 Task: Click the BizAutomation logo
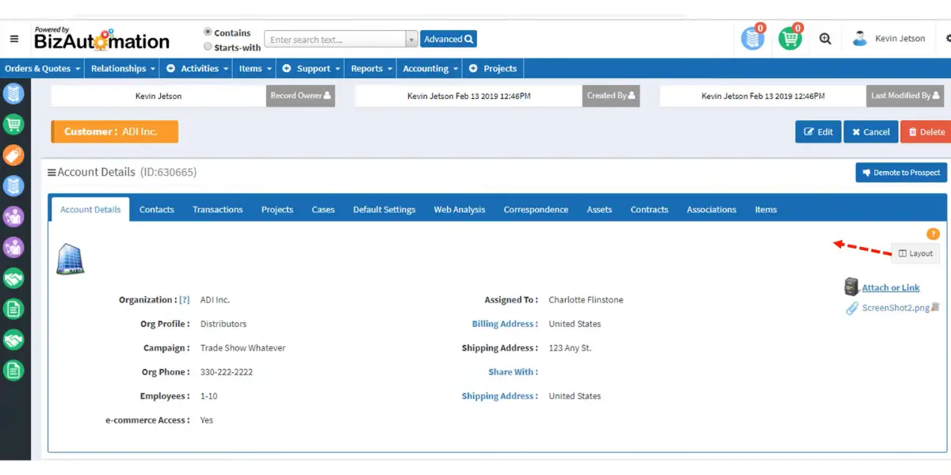[x=101, y=38]
